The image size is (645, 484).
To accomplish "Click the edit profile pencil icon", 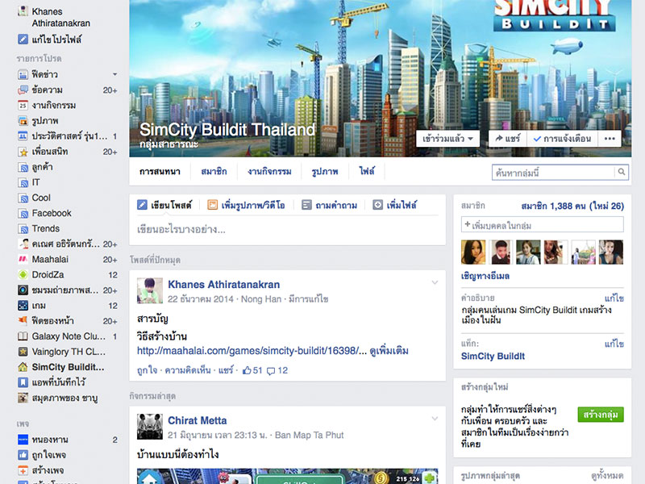I will (23, 39).
